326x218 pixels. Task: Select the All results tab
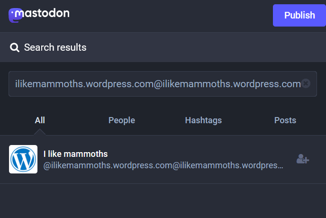[x=40, y=120]
